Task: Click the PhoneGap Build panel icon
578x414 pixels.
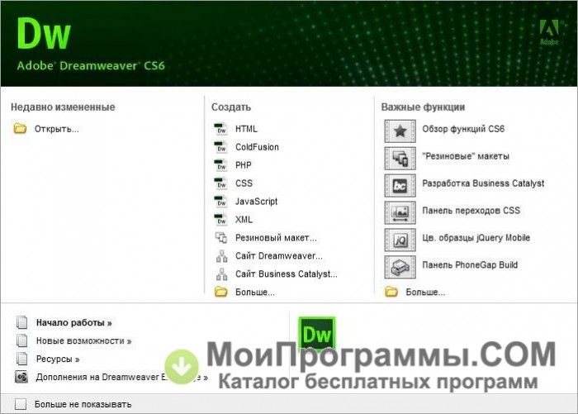Action: (400, 267)
